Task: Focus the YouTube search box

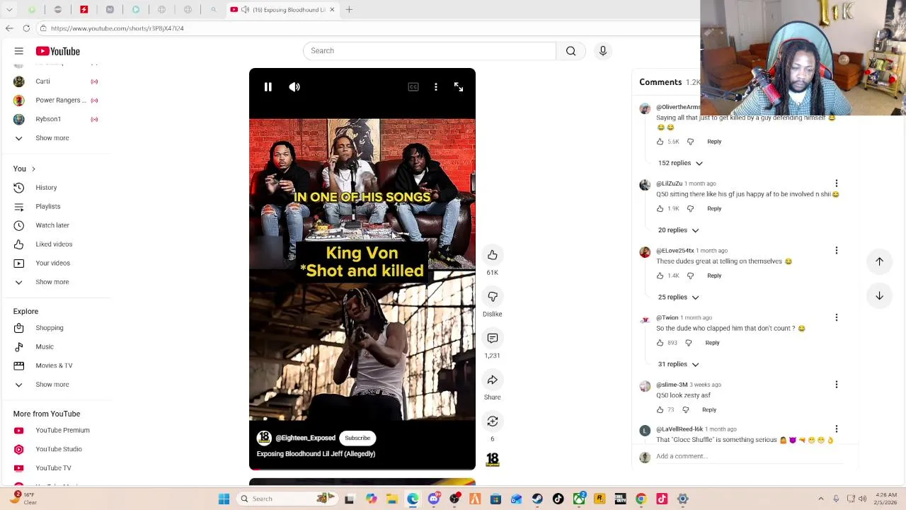Action: click(430, 51)
